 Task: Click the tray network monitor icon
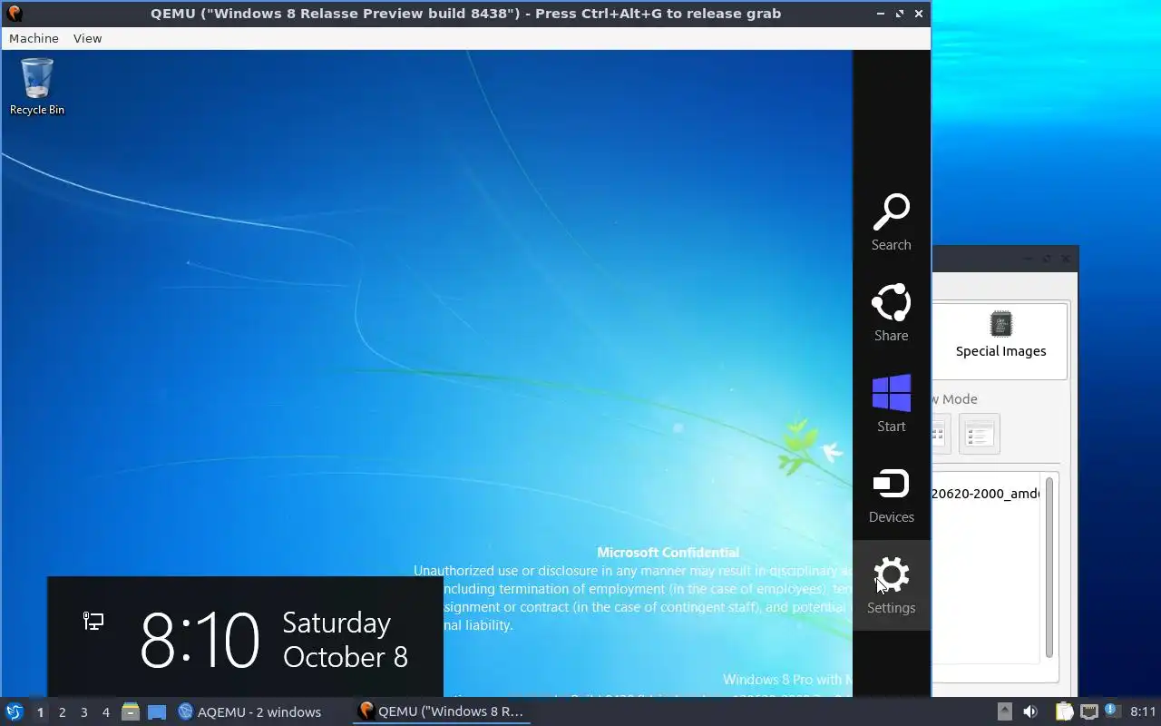click(1089, 712)
